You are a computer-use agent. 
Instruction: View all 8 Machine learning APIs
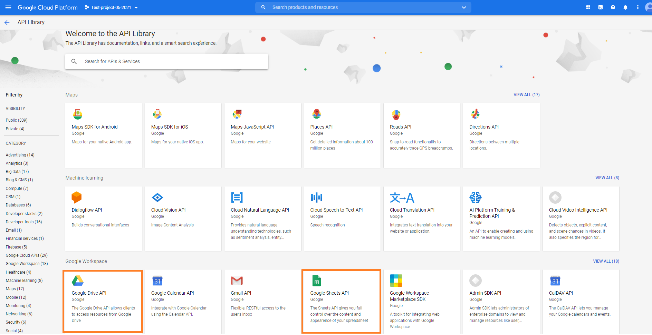click(x=607, y=178)
